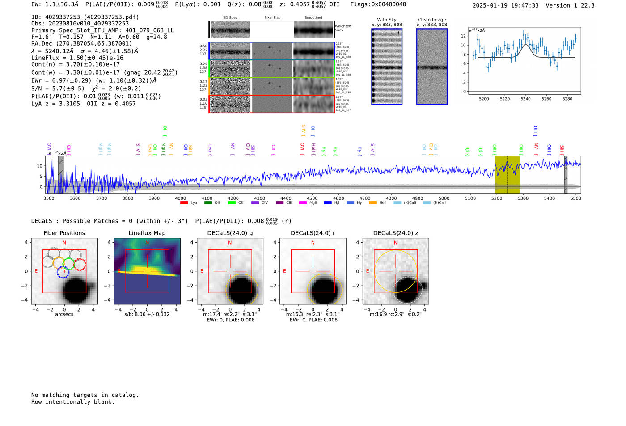This screenshot has width=626, height=426.
Task: Open the Fiber Positions cutout image
Action: (64, 271)
